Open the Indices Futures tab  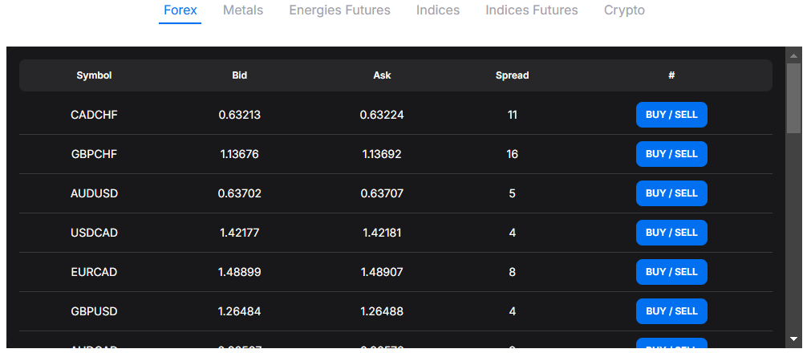pyautogui.click(x=531, y=11)
